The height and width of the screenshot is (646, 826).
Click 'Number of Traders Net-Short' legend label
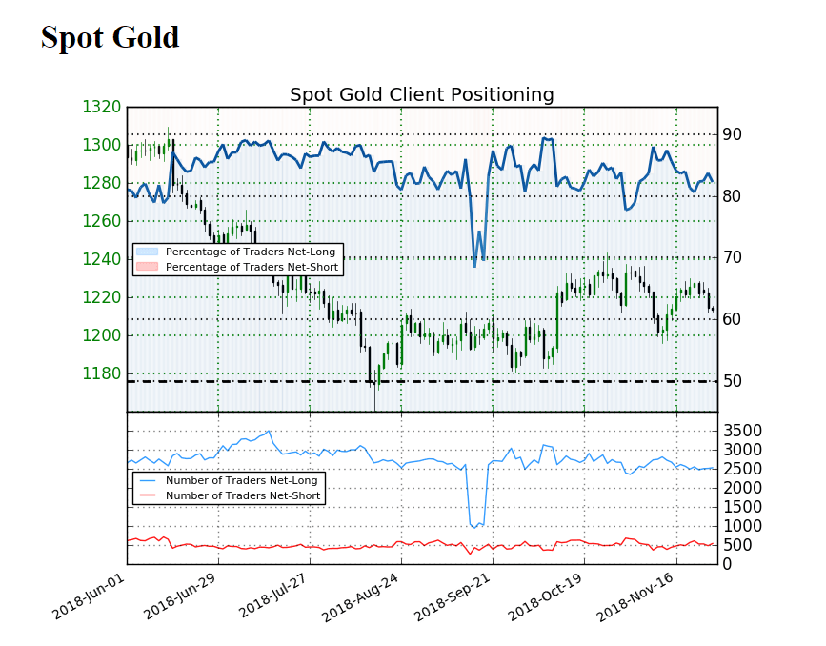coord(243,495)
